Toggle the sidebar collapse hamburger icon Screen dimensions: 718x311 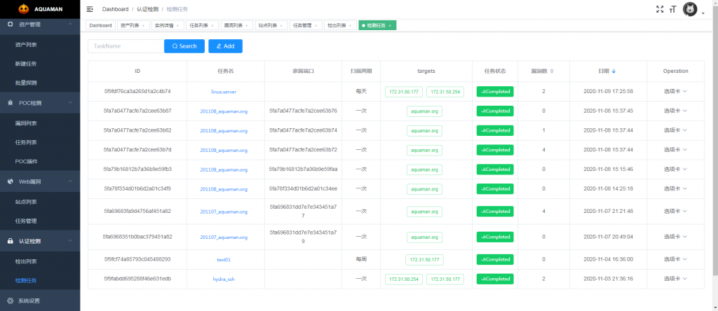90,8
